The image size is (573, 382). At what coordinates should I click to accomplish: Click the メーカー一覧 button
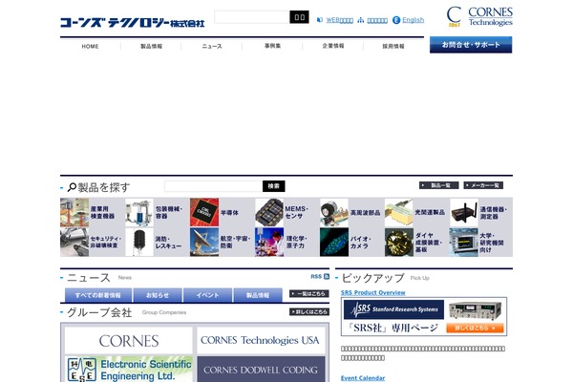[483, 185]
